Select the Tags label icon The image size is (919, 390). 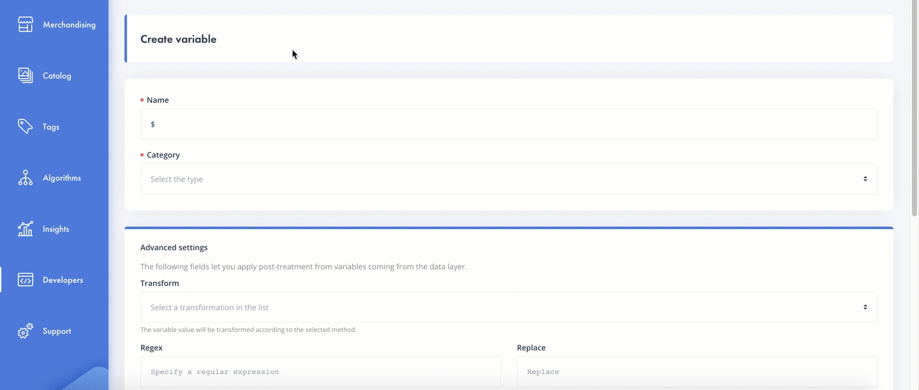(x=26, y=126)
